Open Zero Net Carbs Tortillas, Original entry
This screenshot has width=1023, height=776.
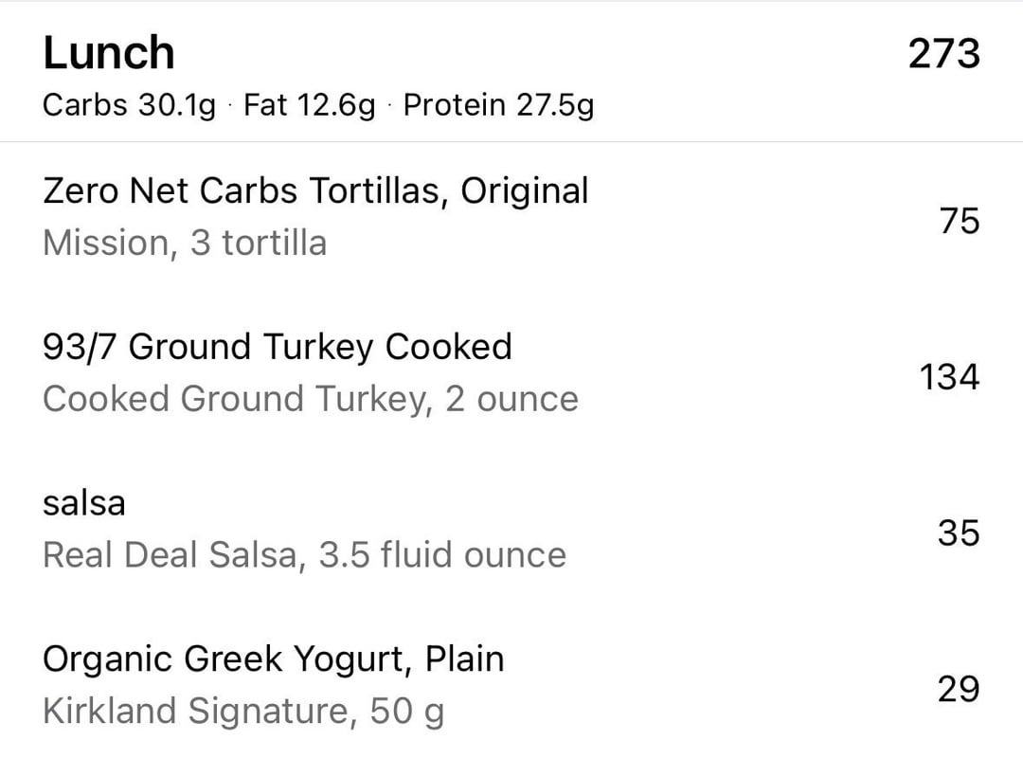[511, 219]
